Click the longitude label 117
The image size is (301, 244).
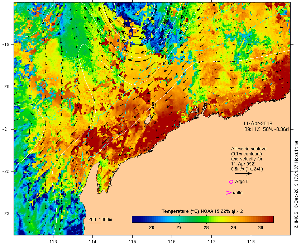211,241
